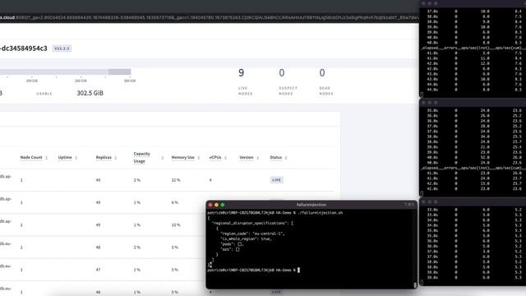The width and height of the screenshot is (526, 296).
Task: Click the is_whole_region line in terminal
Action: click(x=246, y=239)
